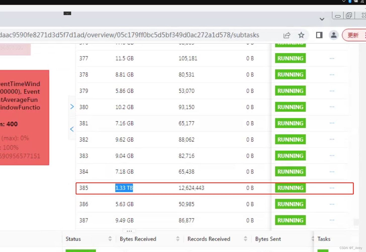
Task: Select subtask ID 385 cell
Action: [x=84, y=188]
